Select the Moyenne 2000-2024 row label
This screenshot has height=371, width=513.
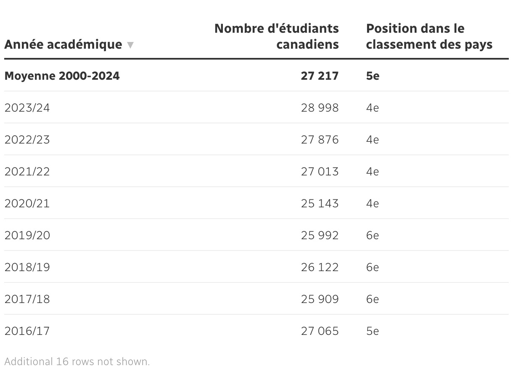coord(62,76)
